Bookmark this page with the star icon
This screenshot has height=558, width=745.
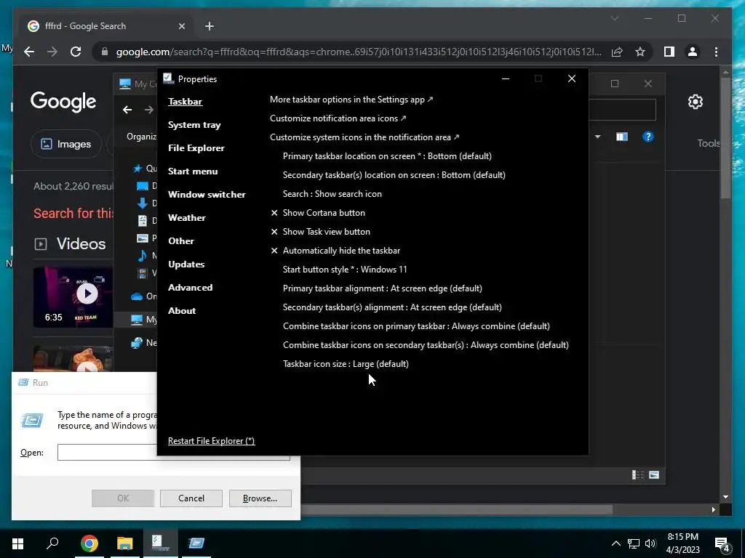click(x=640, y=52)
